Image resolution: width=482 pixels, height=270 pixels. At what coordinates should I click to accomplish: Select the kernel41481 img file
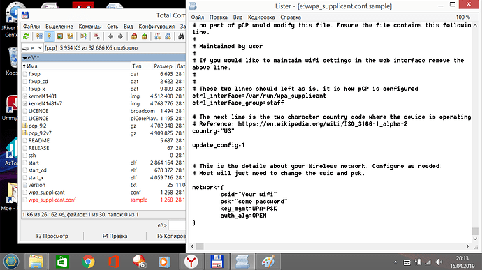[x=103, y=96]
